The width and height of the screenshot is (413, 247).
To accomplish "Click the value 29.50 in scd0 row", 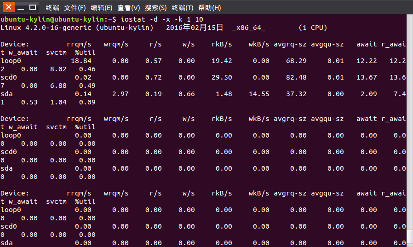I will [x=222, y=77].
